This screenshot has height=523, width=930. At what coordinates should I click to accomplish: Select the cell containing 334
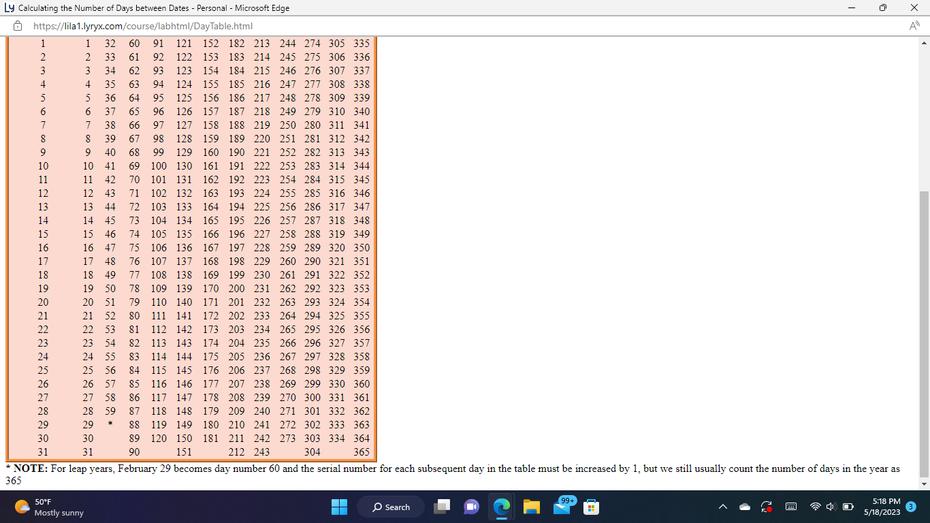pyautogui.click(x=337, y=439)
